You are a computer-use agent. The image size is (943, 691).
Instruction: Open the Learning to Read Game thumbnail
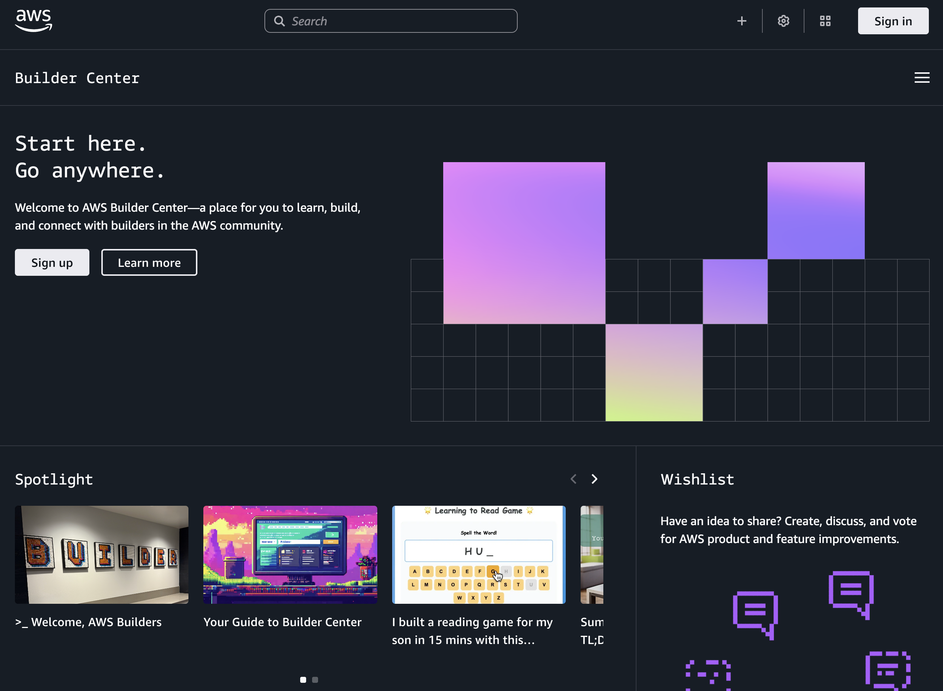coord(479,555)
